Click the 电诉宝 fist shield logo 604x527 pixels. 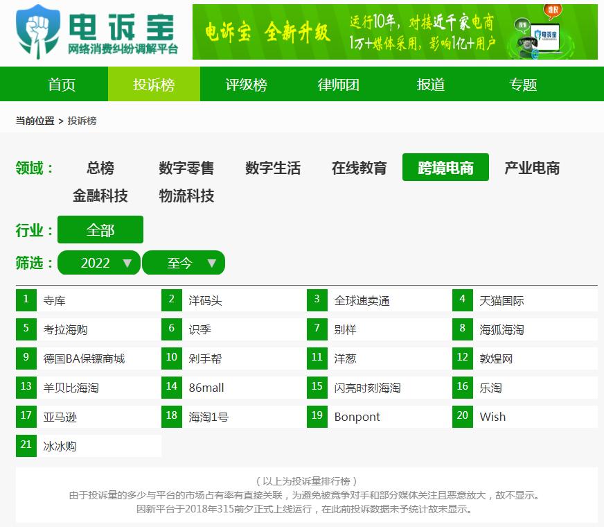point(33,31)
